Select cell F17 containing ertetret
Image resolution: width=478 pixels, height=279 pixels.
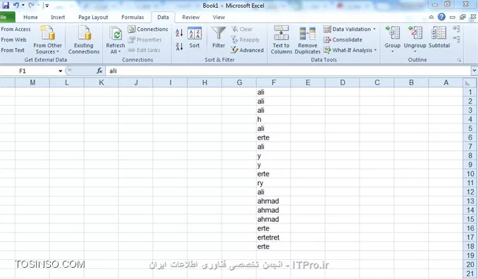click(274, 237)
